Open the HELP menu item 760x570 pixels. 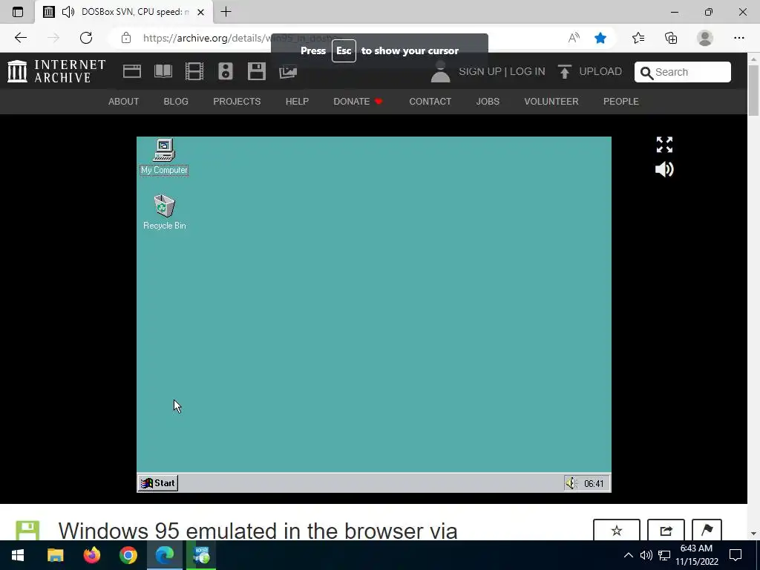click(297, 101)
